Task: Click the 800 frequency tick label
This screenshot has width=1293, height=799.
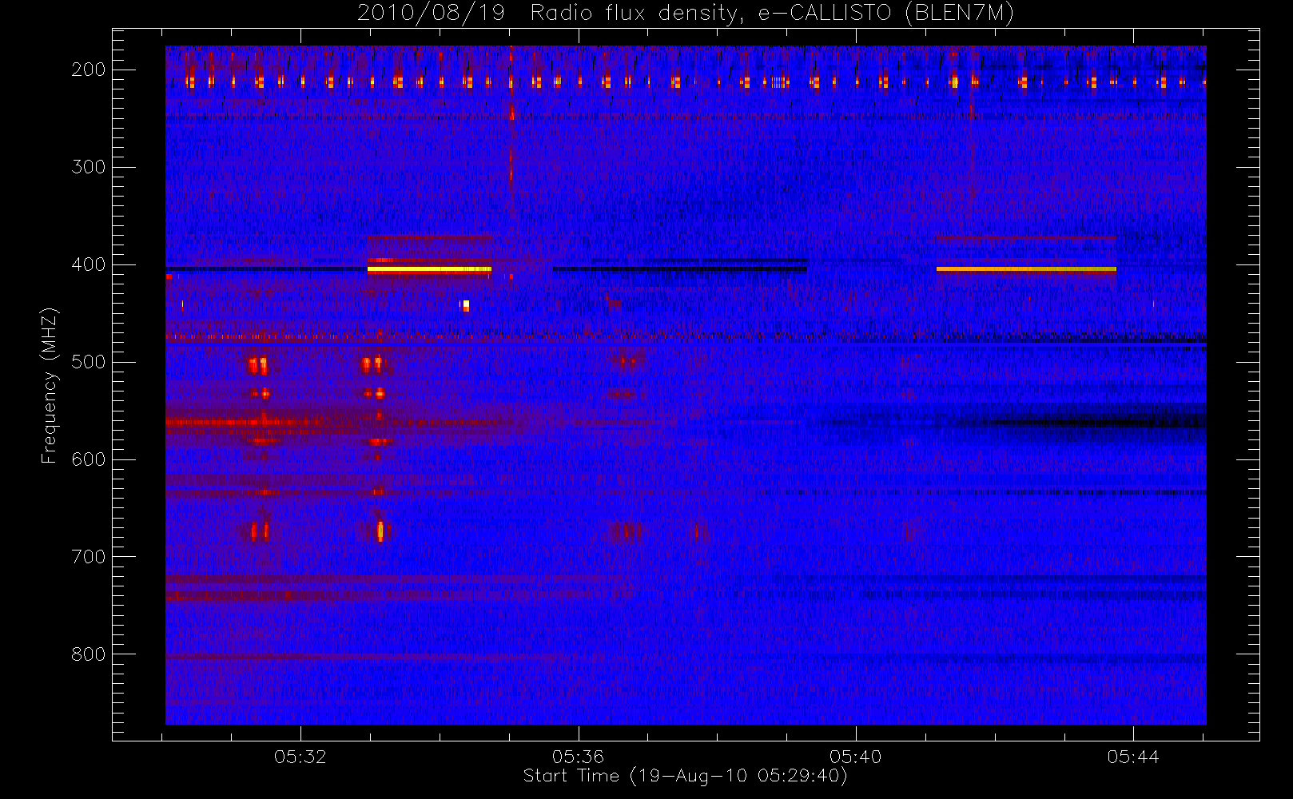Action: click(x=88, y=654)
